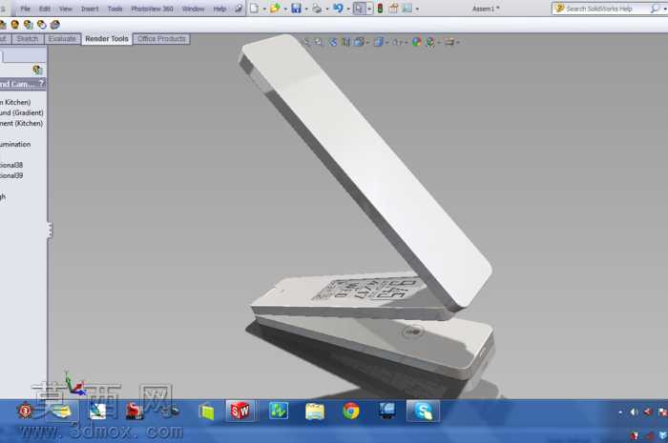The image size is (668, 443).
Task: Click Zoom to Fit in view toolbar
Action: coord(306,42)
